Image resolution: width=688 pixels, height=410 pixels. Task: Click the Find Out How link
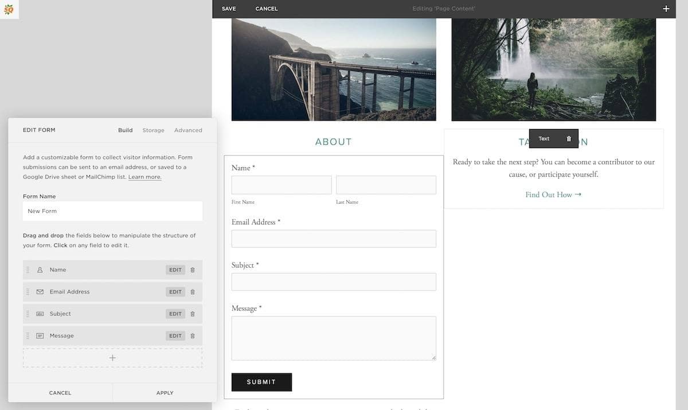(553, 194)
